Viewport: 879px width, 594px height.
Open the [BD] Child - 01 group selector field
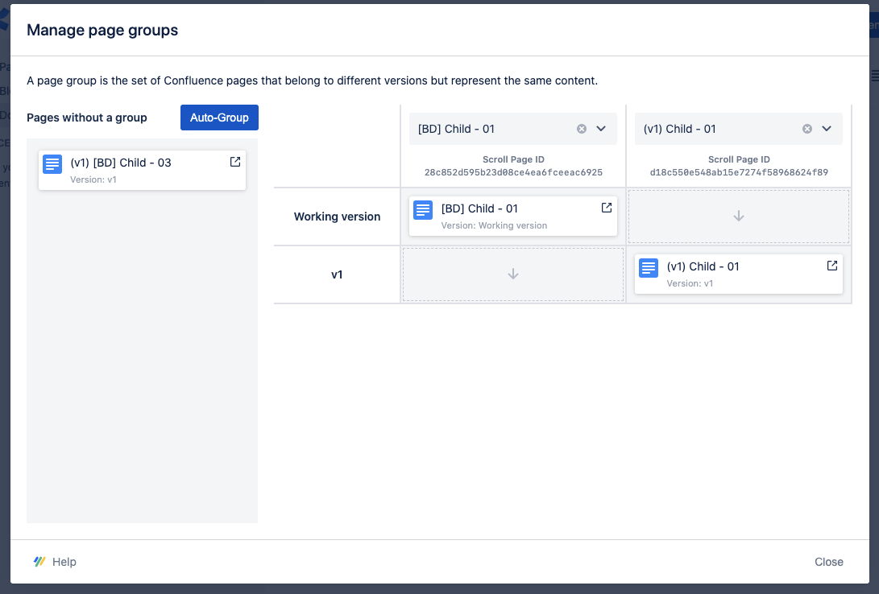[491, 129]
